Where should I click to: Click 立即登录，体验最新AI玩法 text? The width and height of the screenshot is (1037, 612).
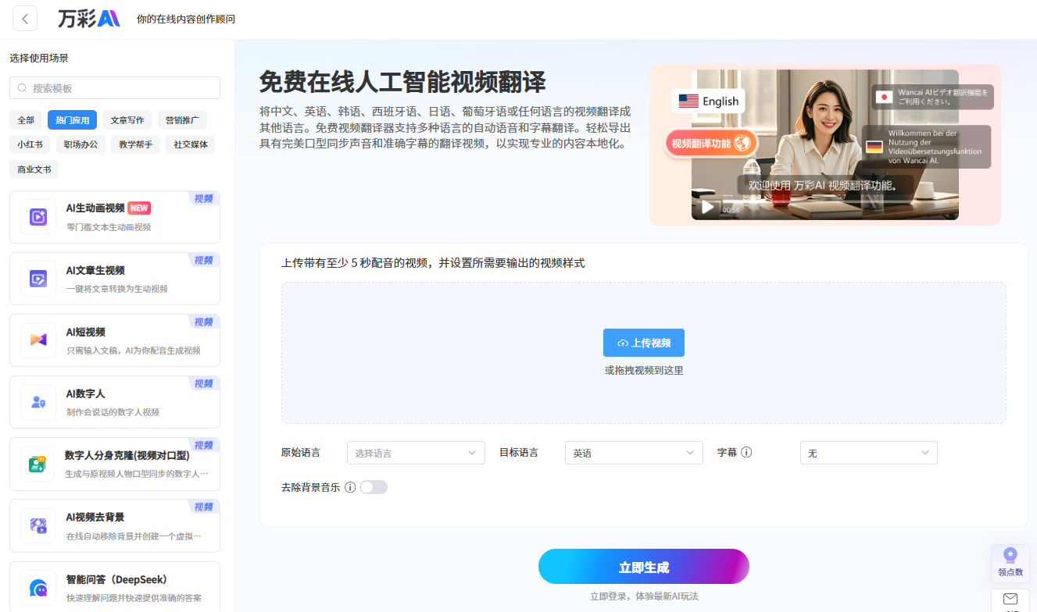click(x=644, y=596)
